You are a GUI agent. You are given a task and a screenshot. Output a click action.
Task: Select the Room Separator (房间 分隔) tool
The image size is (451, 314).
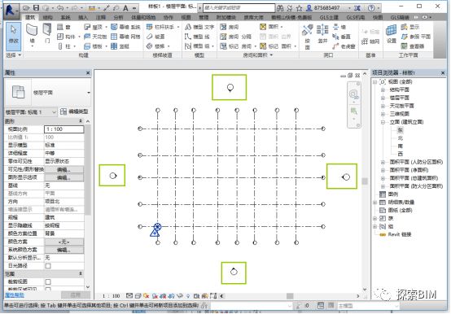pyautogui.click(x=235, y=37)
